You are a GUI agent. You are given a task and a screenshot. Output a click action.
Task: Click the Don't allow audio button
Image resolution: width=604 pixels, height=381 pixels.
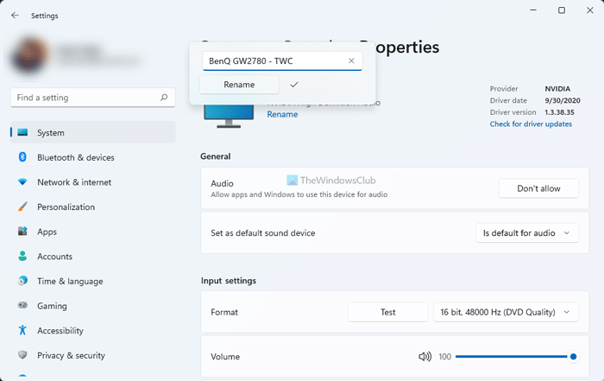click(x=538, y=188)
